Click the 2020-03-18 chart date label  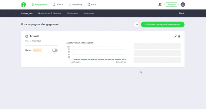pos(121,62)
